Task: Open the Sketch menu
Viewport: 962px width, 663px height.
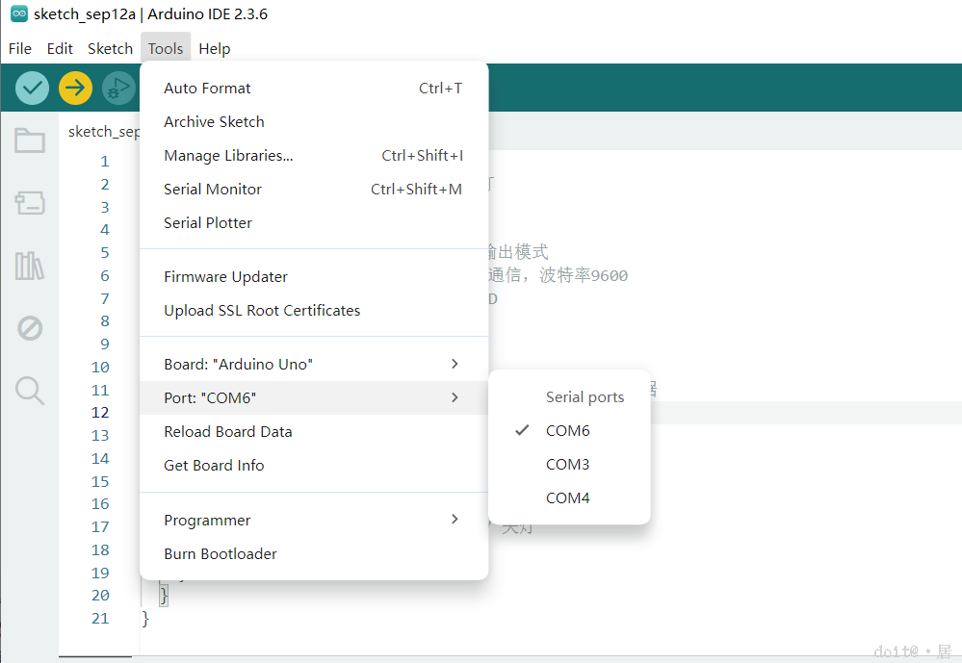Action: click(x=110, y=48)
